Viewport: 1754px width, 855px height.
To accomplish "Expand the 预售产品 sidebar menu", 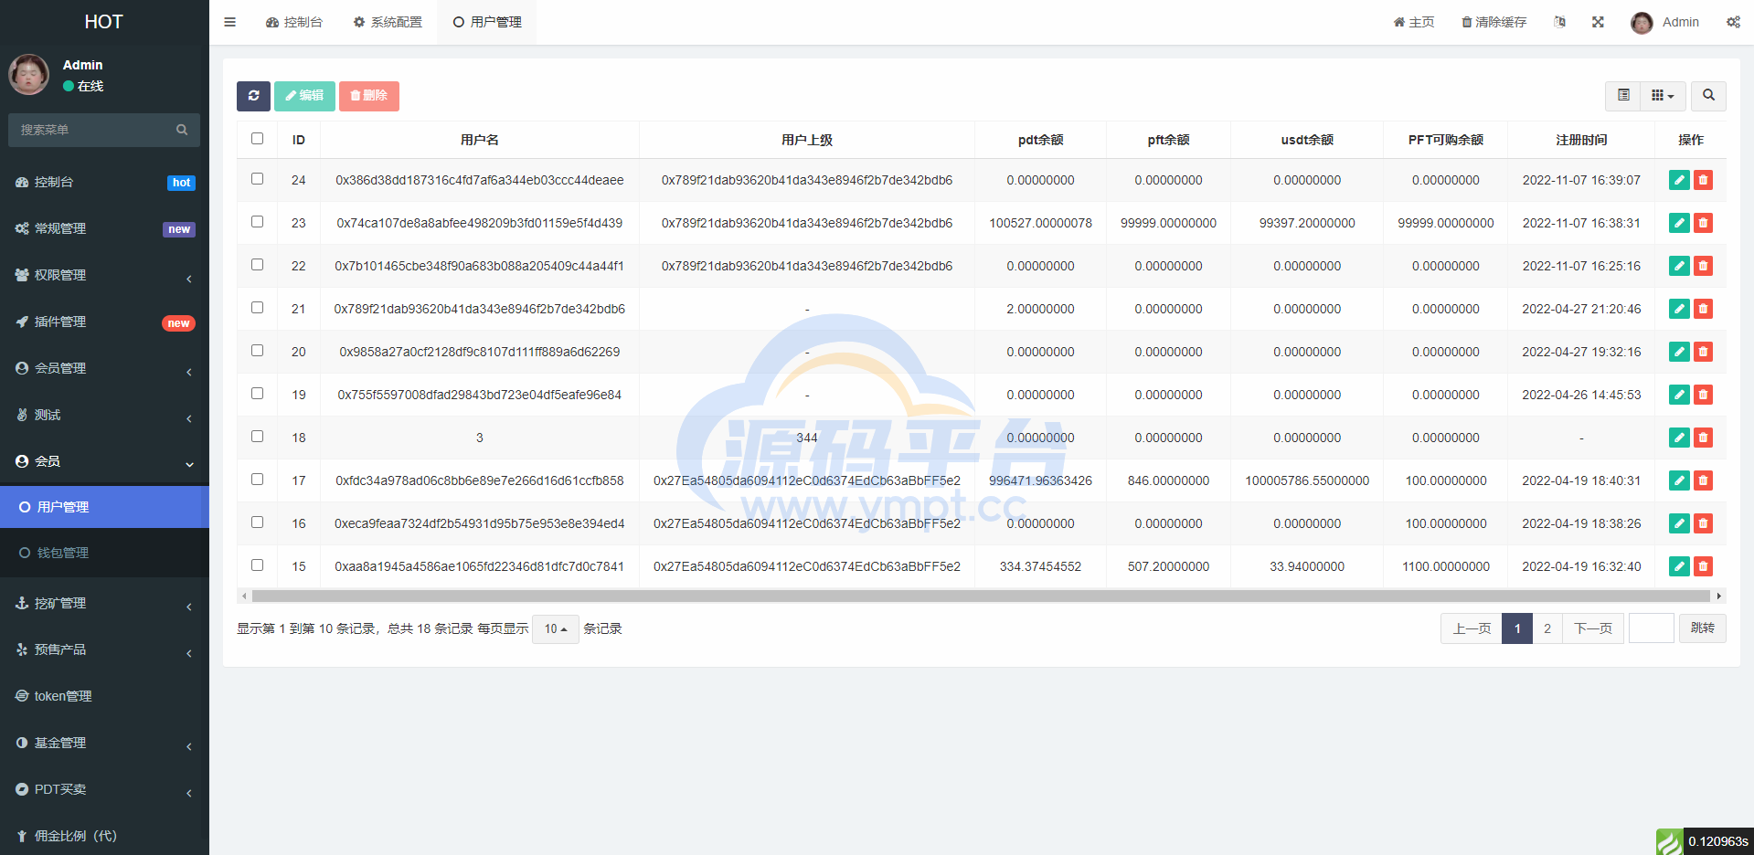I will tap(104, 649).
